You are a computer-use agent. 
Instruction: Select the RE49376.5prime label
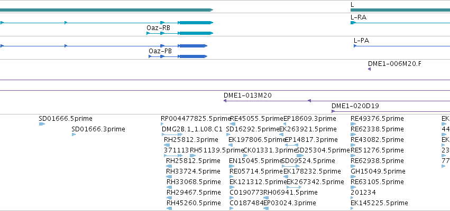tap(377, 119)
